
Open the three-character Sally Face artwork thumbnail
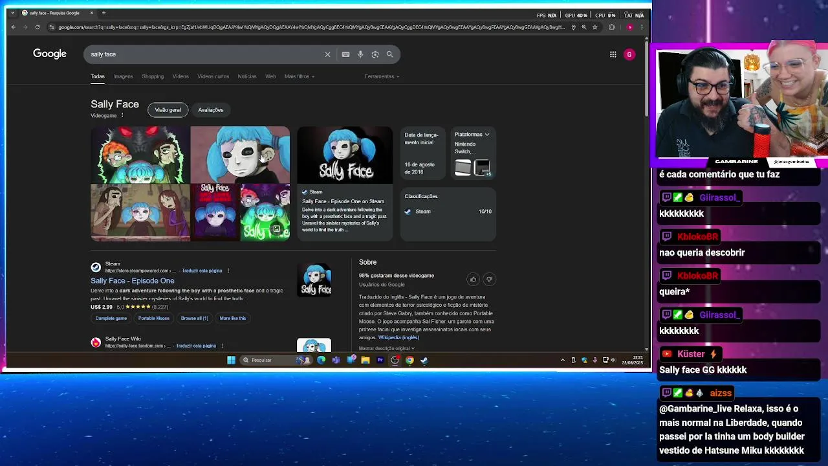[140, 155]
